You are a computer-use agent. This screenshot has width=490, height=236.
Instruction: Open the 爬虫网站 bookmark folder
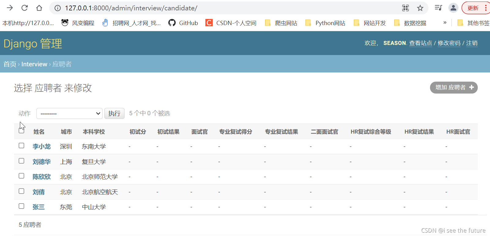coord(281,23)
